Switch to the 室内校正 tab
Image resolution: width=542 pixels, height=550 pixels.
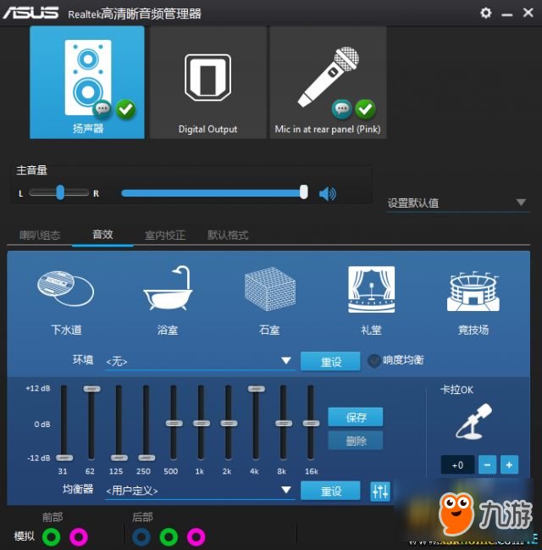coord(165,235)
